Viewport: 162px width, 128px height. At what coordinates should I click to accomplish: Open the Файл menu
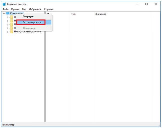tap(5, 9)
